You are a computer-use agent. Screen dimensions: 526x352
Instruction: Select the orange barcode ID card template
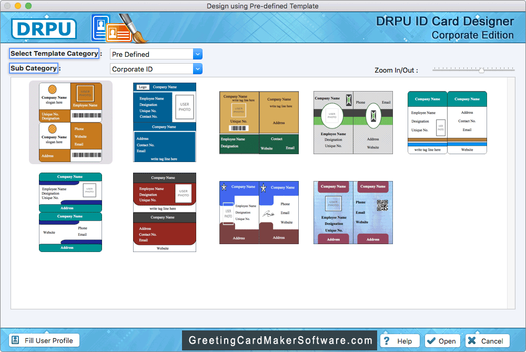coord(70,123)
